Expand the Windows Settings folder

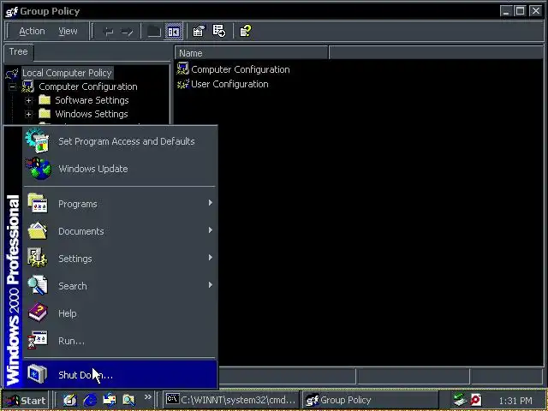[x=28, y=114]
